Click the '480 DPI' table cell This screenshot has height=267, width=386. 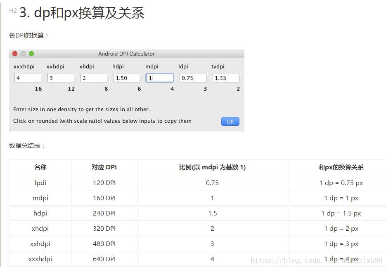pos(104,244)
